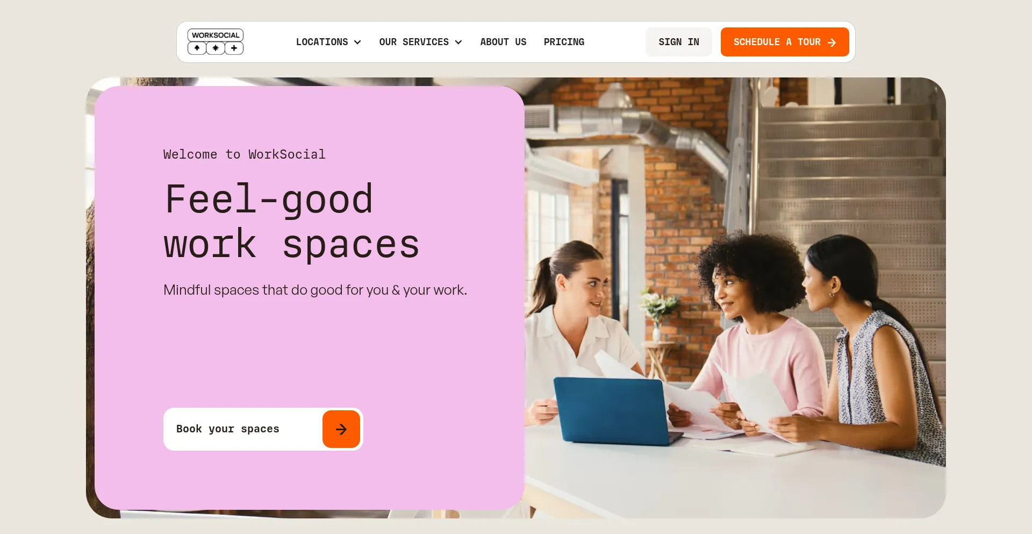Click the Welcome to WorkSocial text

[245, 154]
